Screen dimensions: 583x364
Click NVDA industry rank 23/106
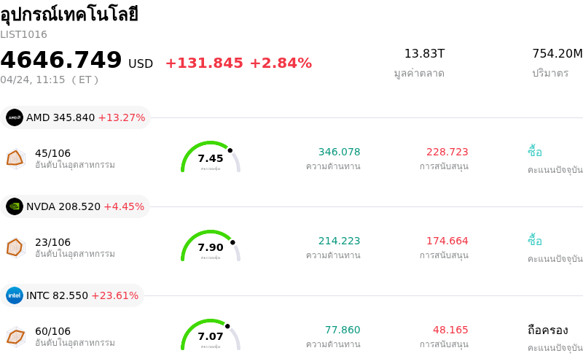tap(53, 242)
